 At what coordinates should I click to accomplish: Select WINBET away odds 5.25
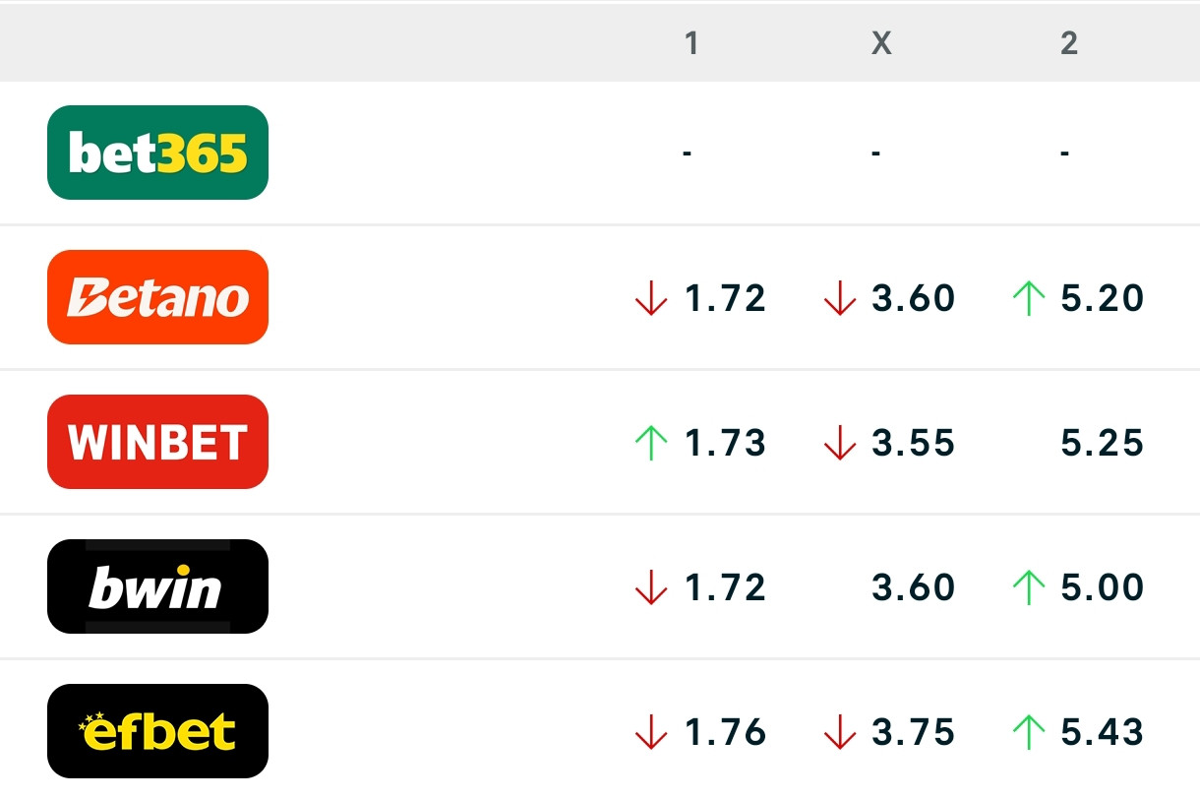click(x=1102, y=443)
